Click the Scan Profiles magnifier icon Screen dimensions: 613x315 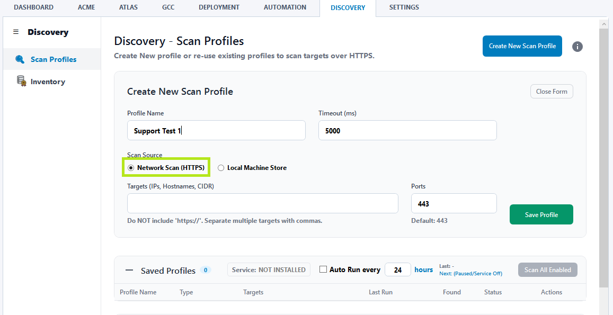(x=20, y=59)
